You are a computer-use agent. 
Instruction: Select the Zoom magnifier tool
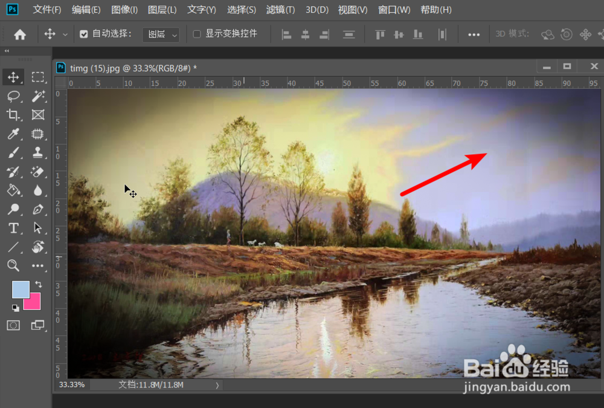click(x=13, y=265)
